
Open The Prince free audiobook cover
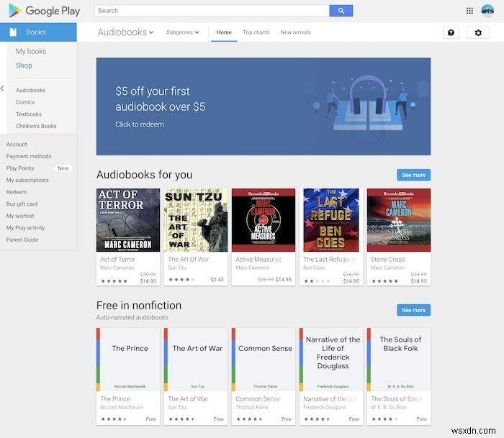click(128, 360)
